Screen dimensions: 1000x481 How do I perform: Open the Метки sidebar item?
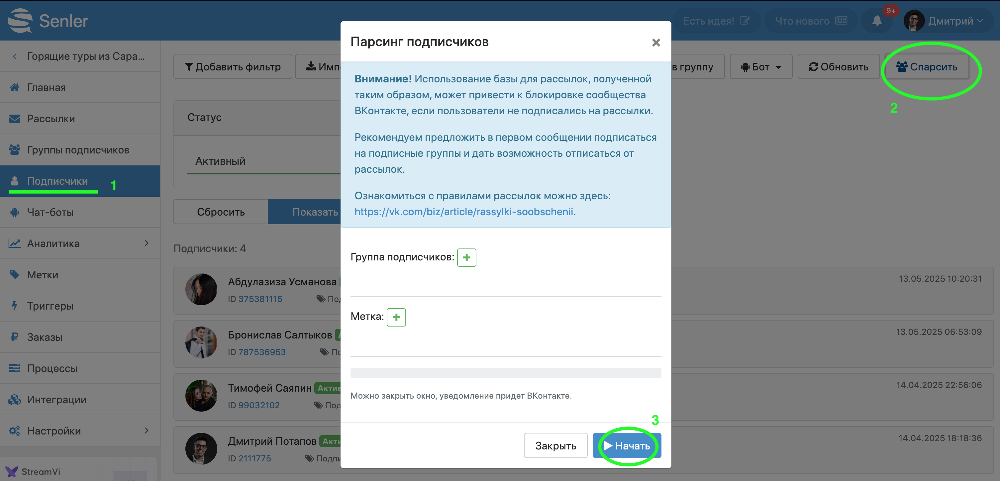80,274
